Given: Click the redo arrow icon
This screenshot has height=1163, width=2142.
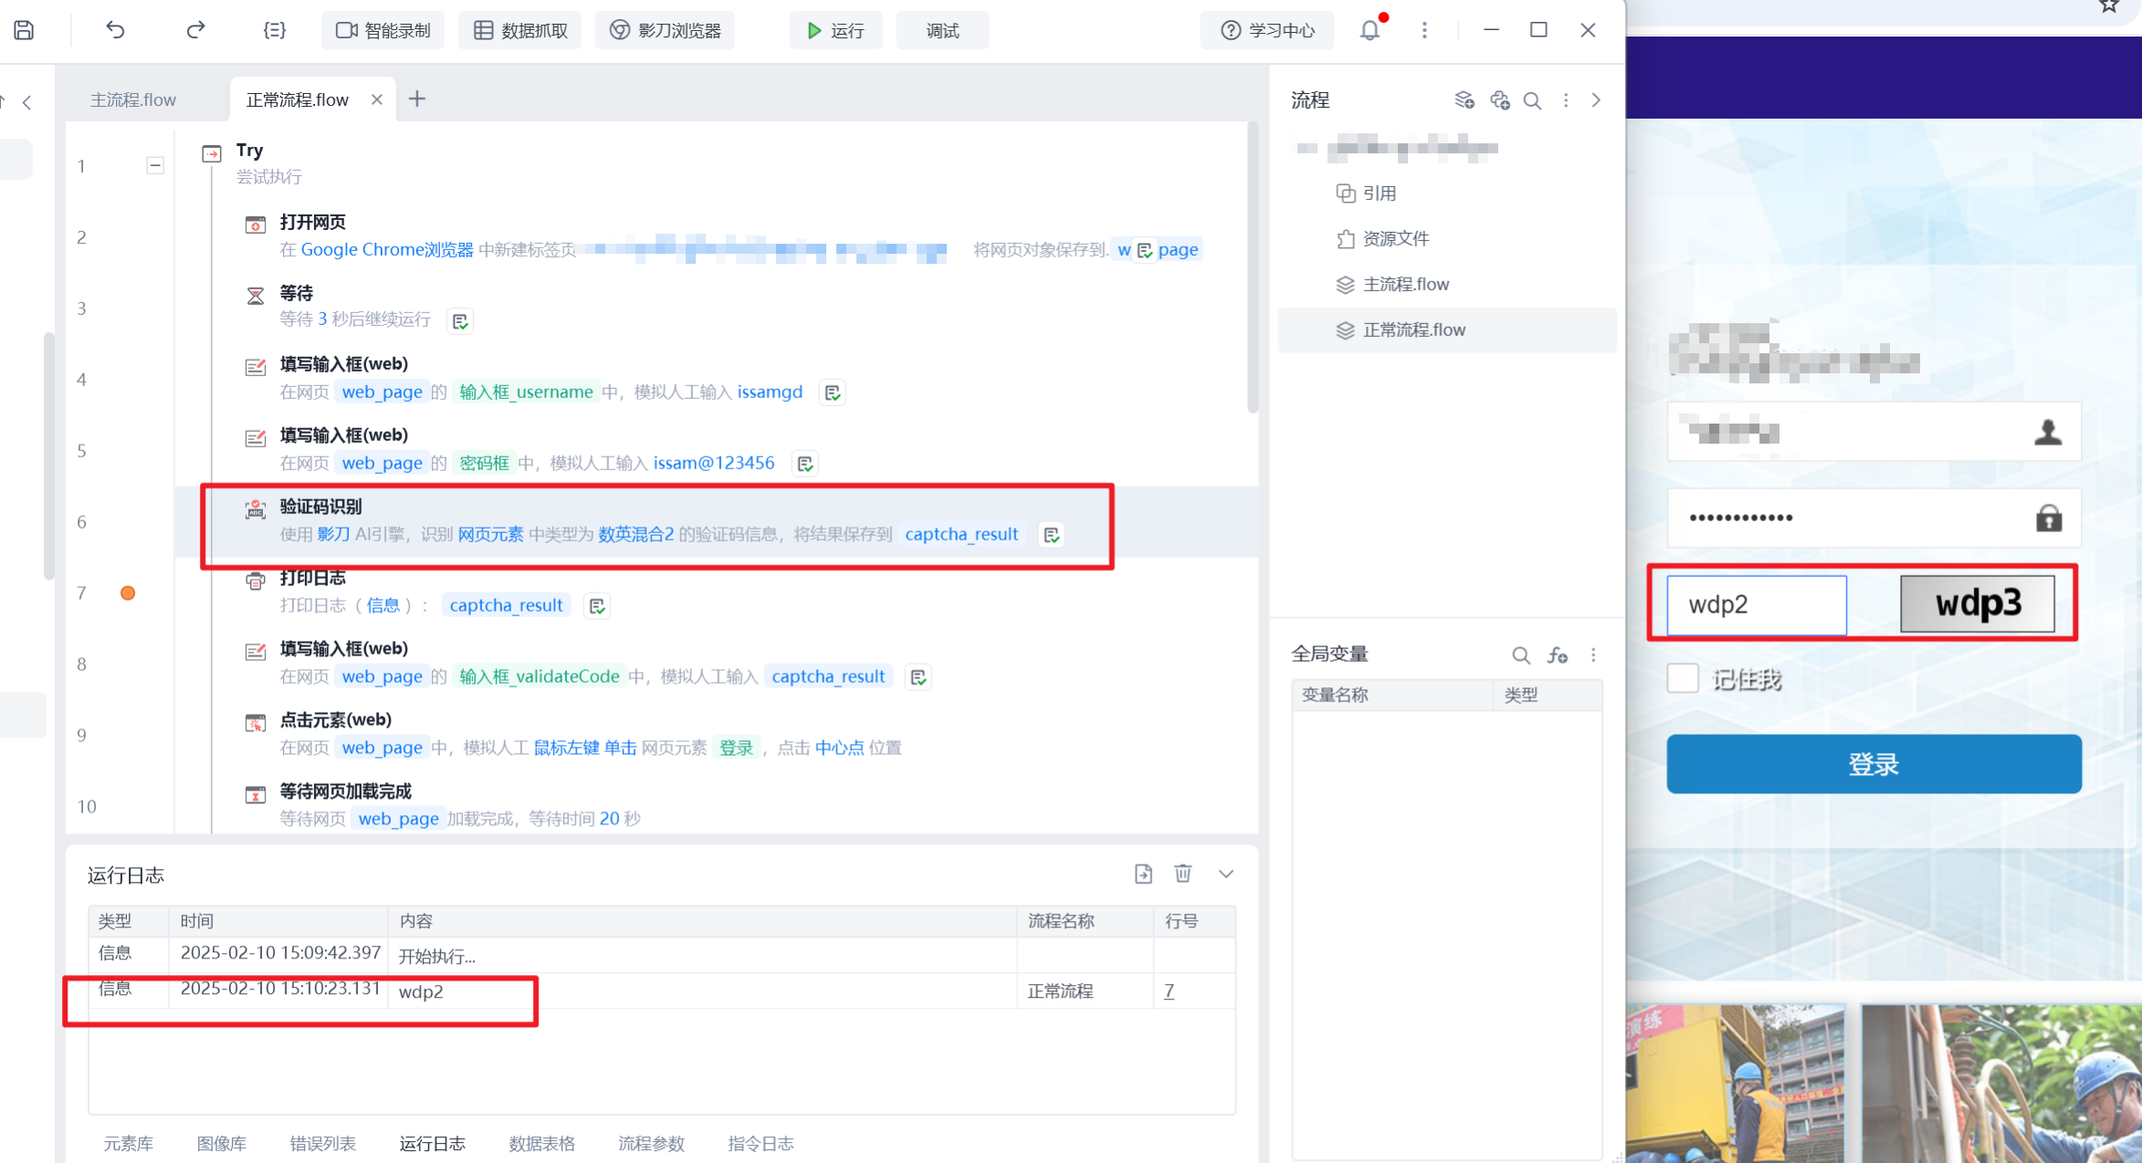Looking at the screenshot, I should click(x=195, y=30).
